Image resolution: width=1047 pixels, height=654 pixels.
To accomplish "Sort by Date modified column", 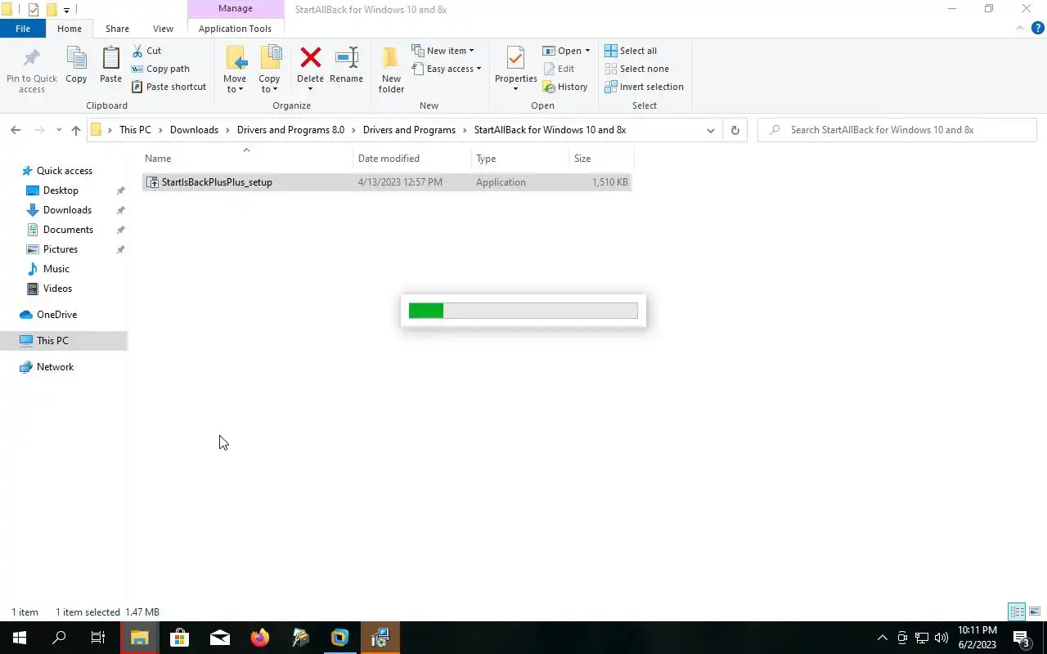I will (x=412, y=159).
